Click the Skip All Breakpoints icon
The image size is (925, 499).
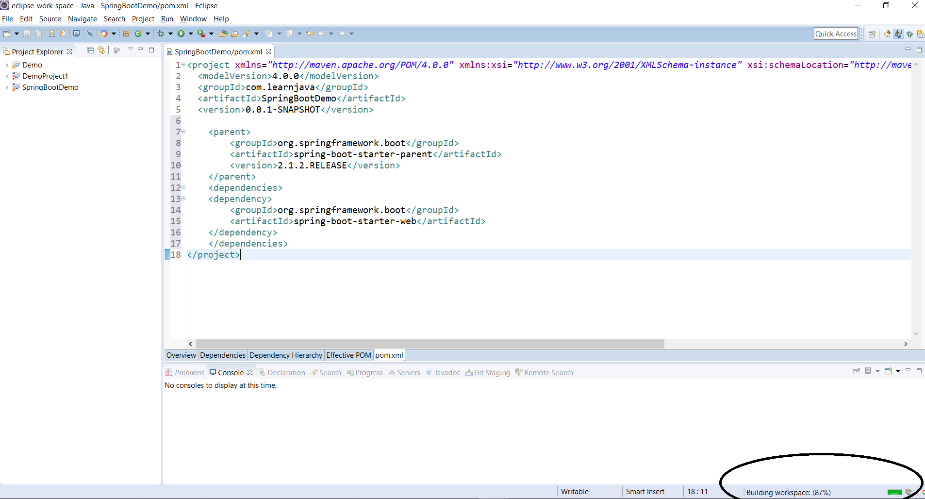(90, 33)
